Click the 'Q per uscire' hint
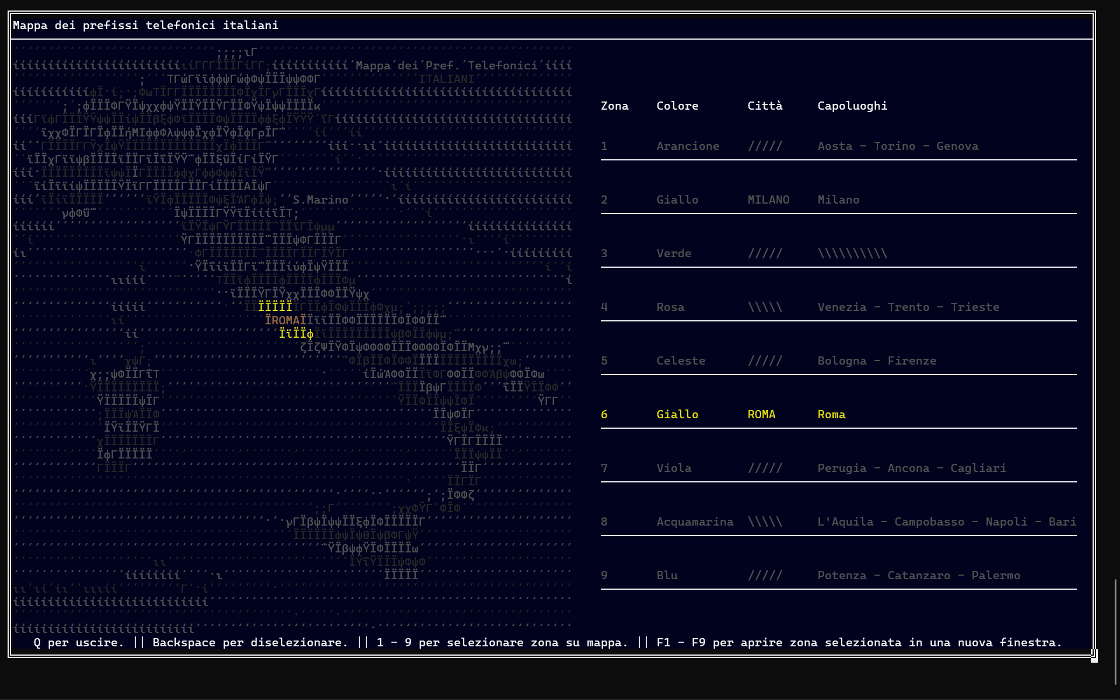This screenshot has width=1120, height=700. 79,643
